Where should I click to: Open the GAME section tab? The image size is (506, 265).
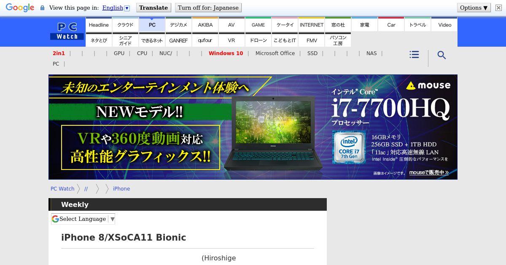coord(258,25)
